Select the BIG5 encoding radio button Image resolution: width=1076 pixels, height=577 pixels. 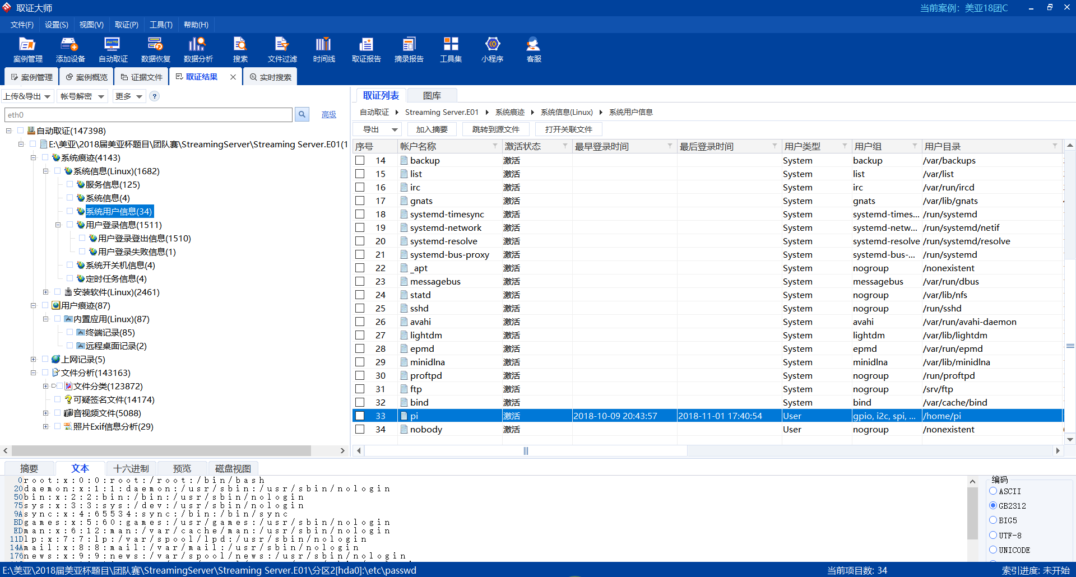click(x=993, y=520)
